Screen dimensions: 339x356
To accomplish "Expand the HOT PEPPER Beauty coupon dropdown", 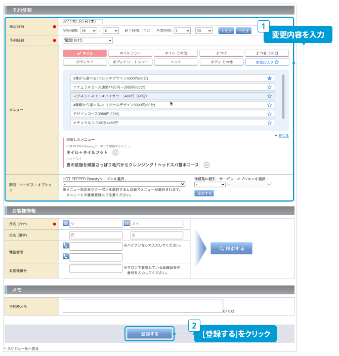I will (x=124, y=184).
